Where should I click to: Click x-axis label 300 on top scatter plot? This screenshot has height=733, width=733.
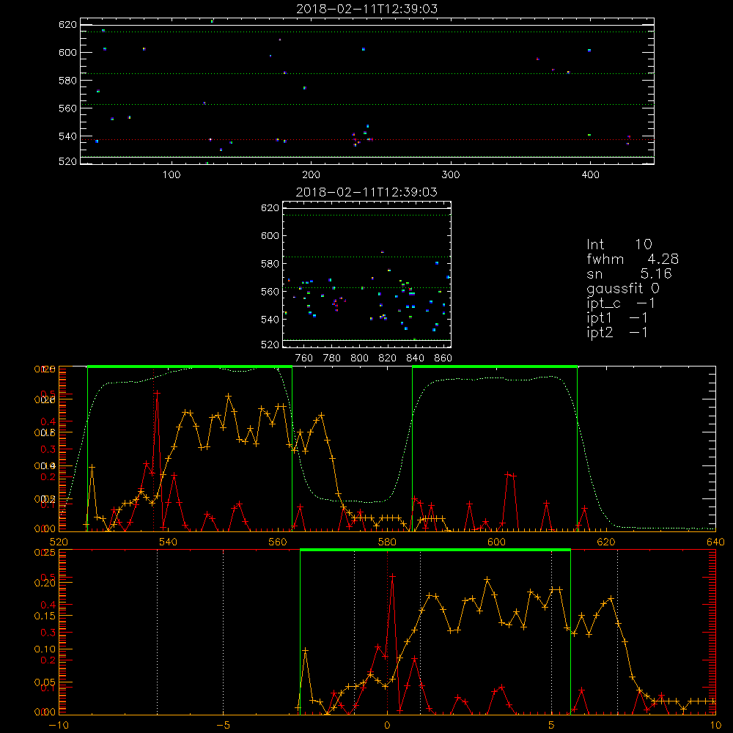[x=451, y=175]
